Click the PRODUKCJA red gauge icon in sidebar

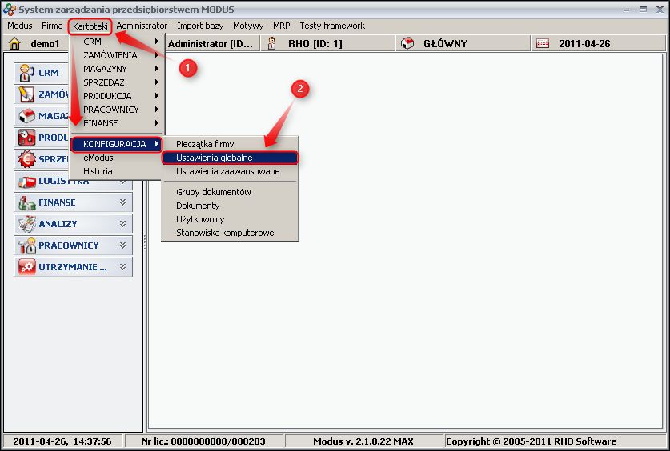tap(26, 138)
